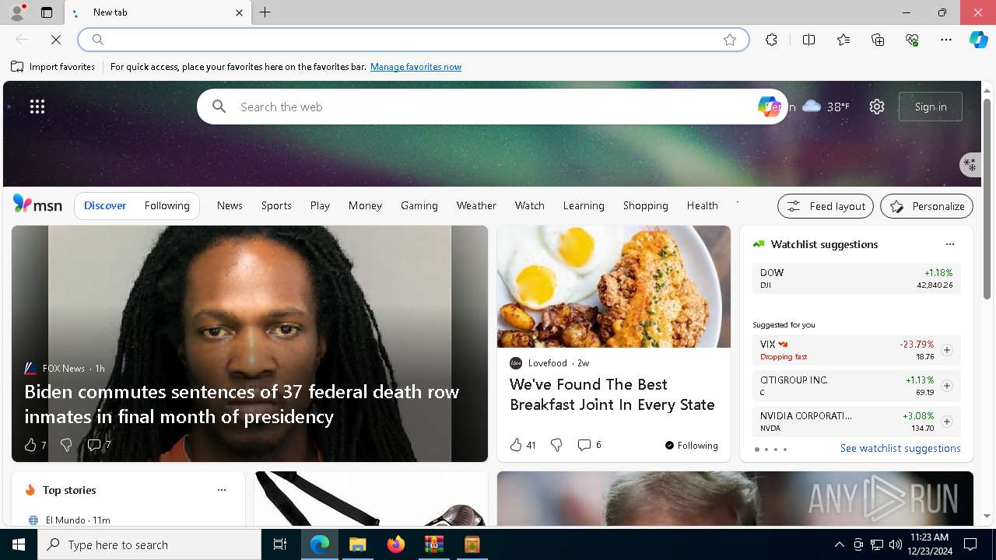Click the Search the web box
The width and height of the screenshot is (996, 560).
(x=492, y=107)
